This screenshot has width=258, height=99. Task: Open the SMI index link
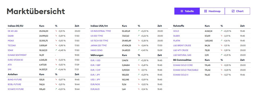point(10,70)
